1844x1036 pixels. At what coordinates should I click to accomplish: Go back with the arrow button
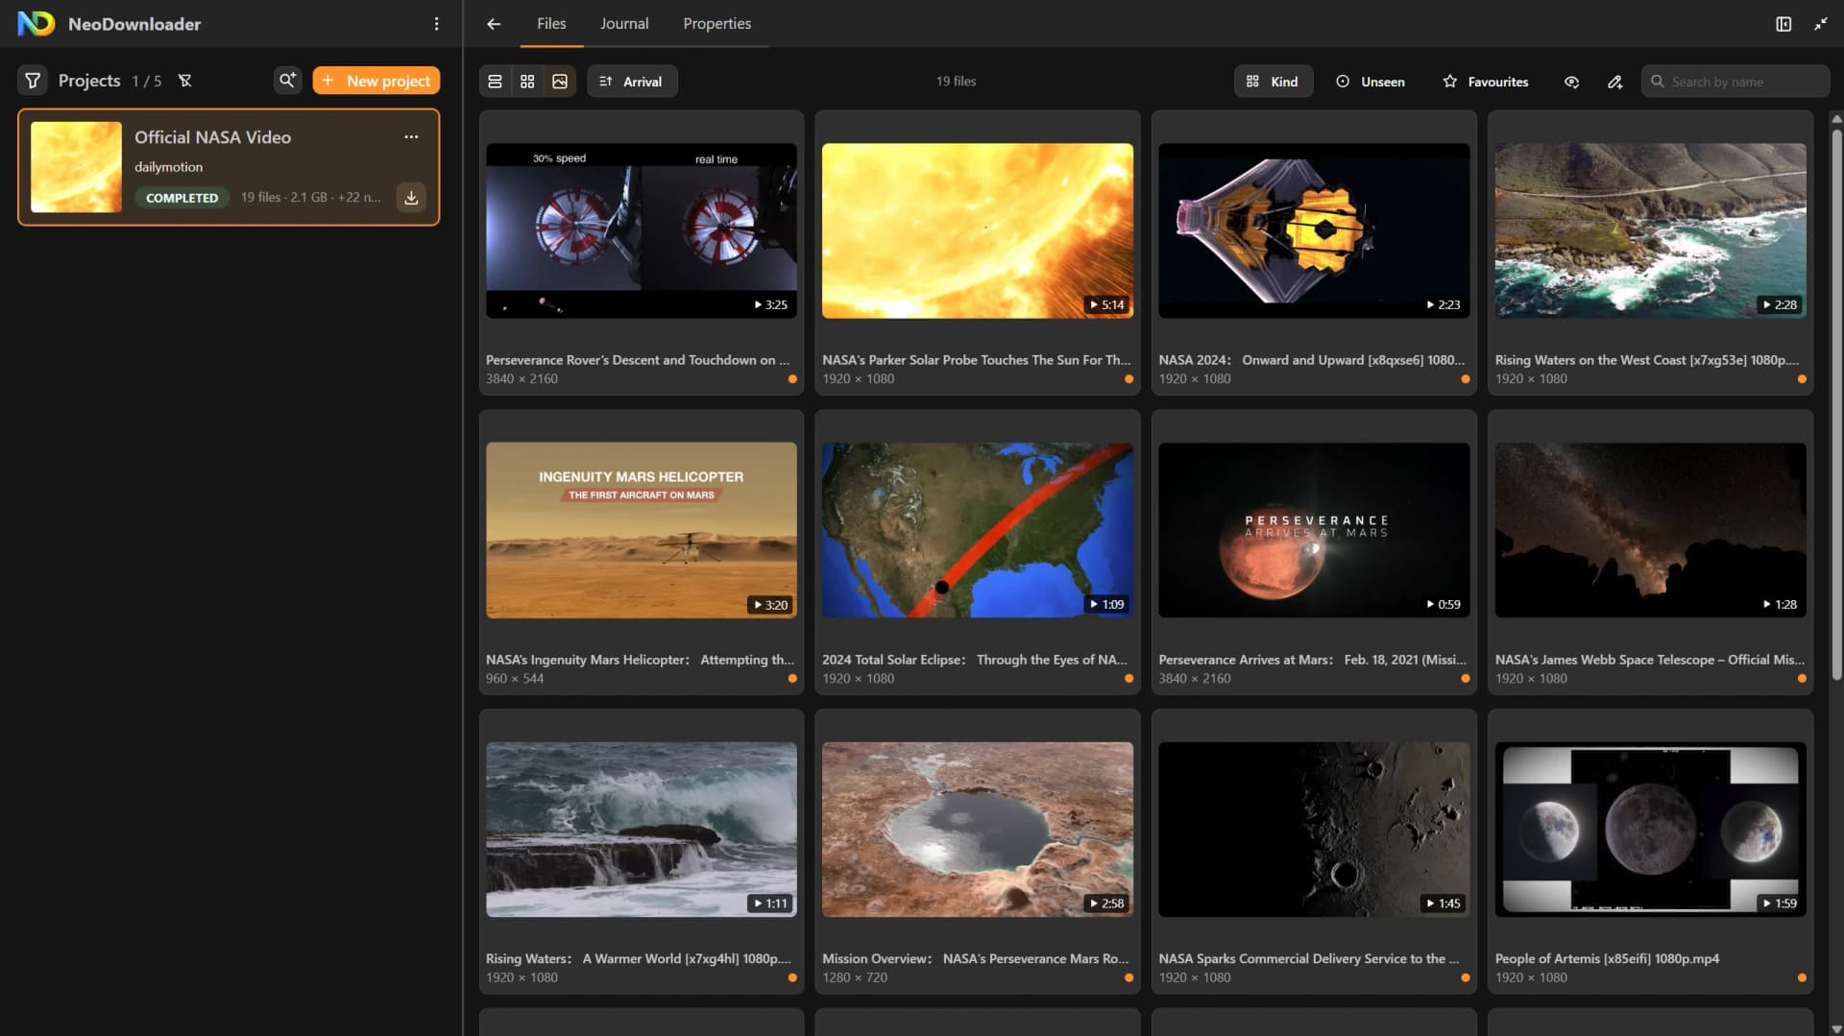tap(494, 24)
